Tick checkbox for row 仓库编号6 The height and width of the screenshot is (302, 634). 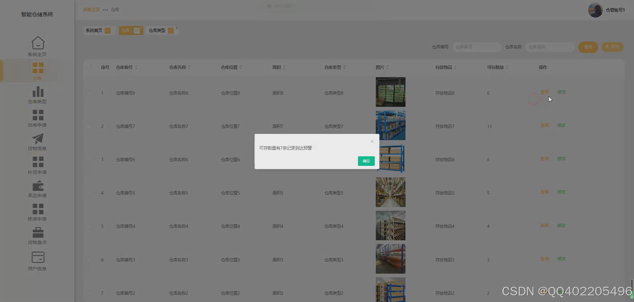click(x=88, y=160)
